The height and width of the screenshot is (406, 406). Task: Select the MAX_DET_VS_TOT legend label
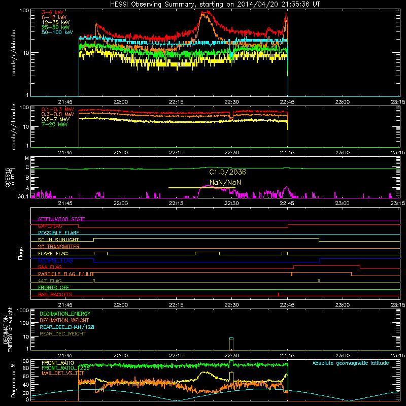click(63, 373)
